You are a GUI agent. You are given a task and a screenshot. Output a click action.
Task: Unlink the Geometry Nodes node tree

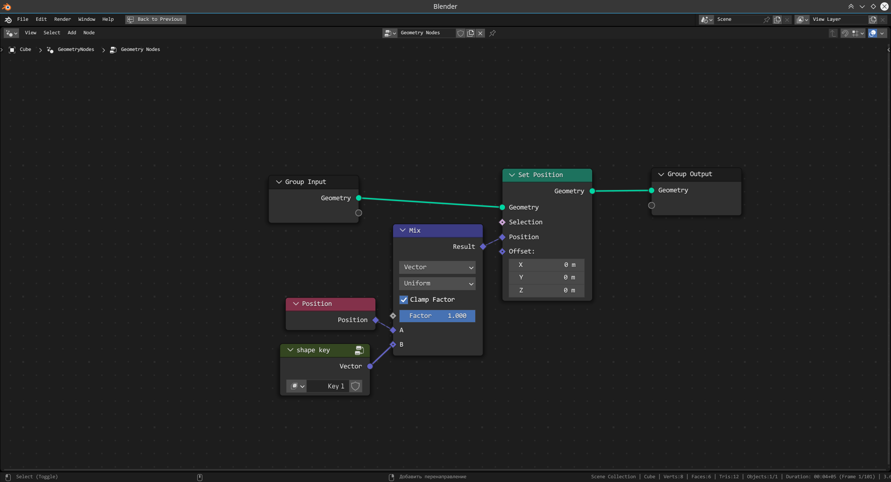coord(480,33)
